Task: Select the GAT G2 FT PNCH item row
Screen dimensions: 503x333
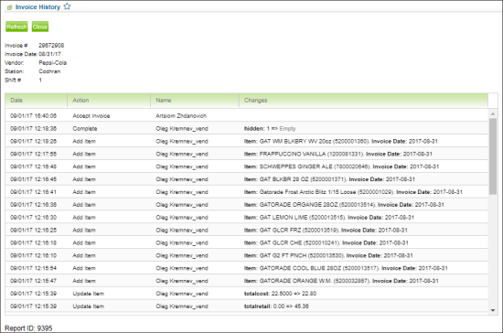Action: (x=246, y=255)
